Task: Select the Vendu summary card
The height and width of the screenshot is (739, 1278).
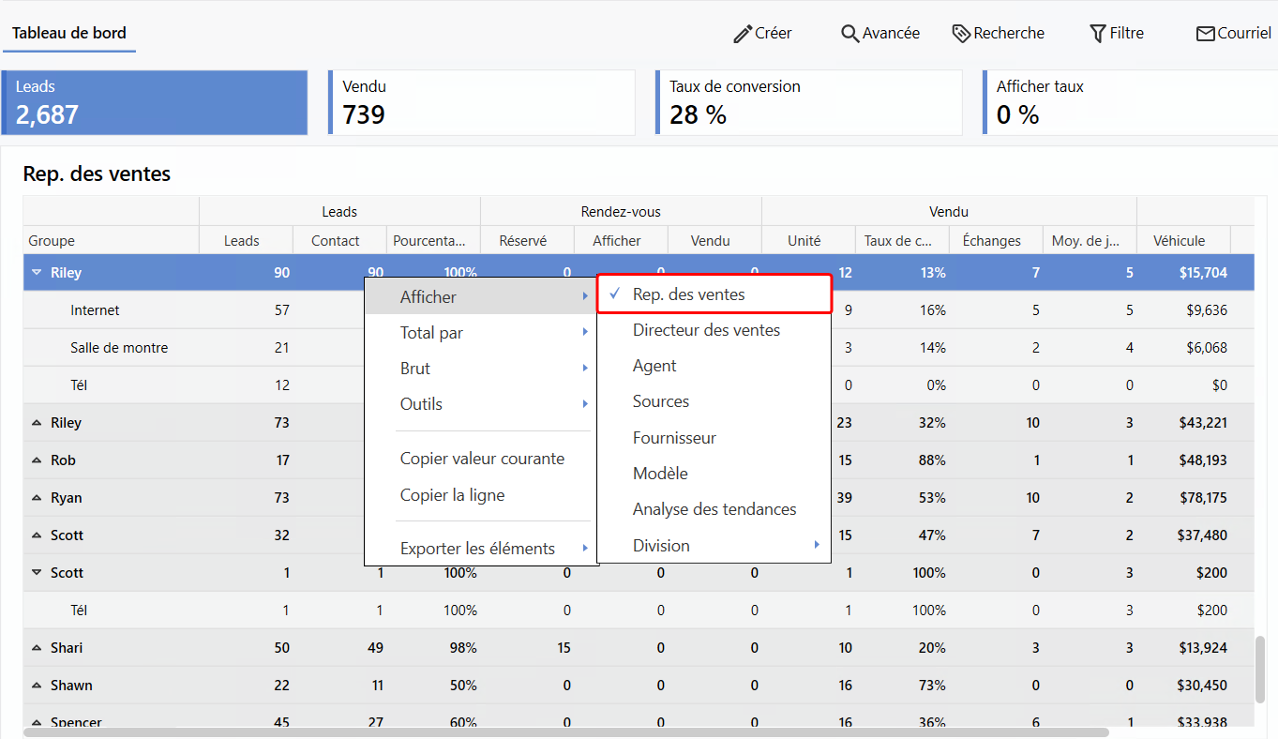Action: point(482,103)
